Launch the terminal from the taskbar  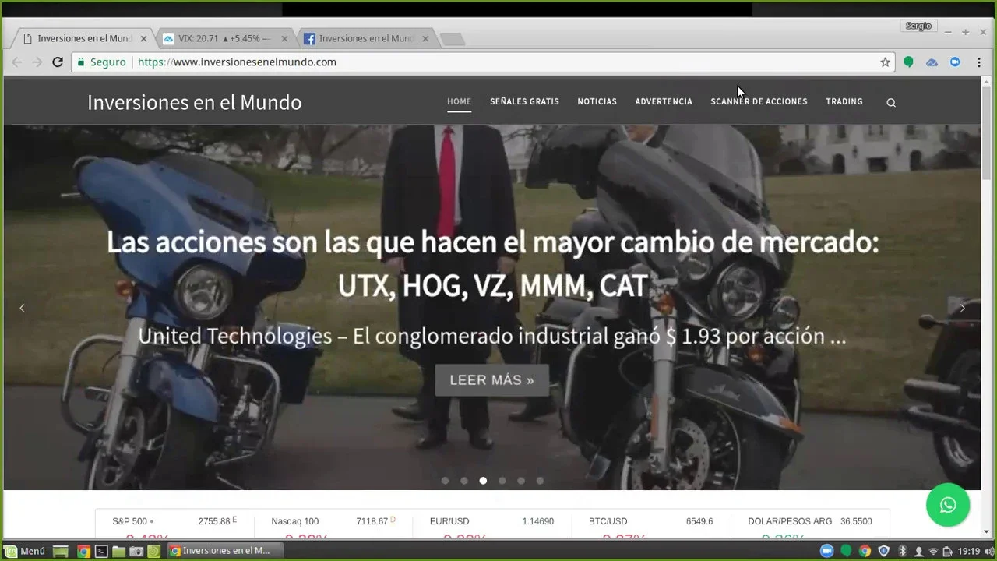pos(101,551)
